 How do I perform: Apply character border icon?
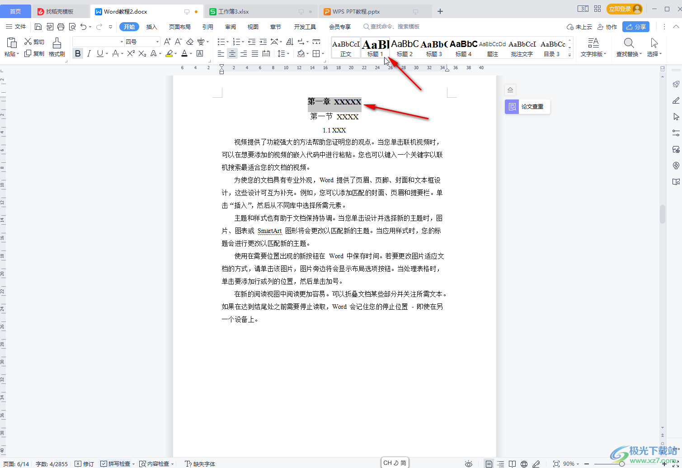(x=200, y=53)
